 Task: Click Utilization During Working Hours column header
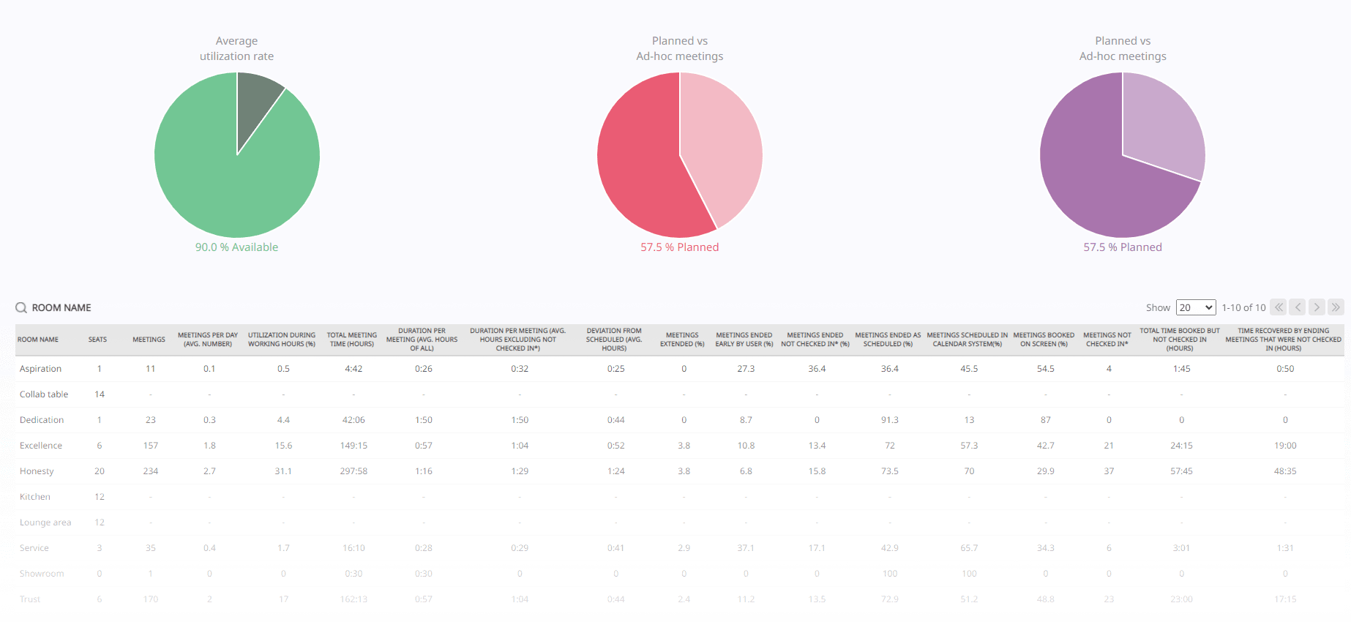[x=282, y=340]
